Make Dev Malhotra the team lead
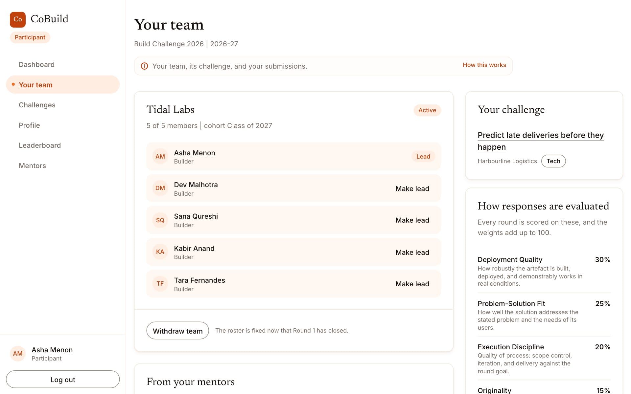The height and width of the screenshot is (394, 631). 412,189
